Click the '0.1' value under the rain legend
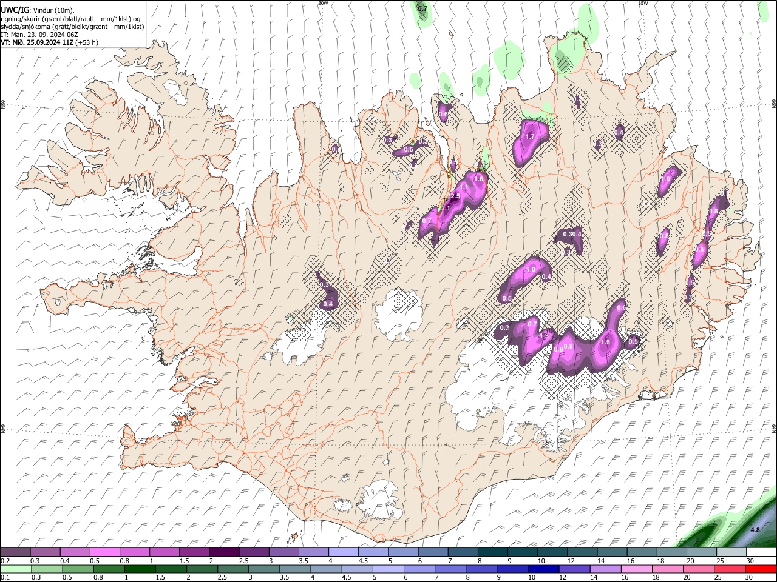Viewport: 777px width, 582px height. coord(5,578)
